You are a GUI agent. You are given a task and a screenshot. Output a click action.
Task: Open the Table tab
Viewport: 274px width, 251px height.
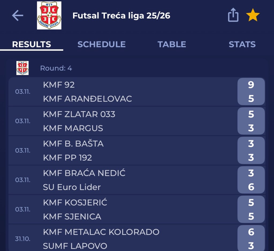click(x=172, y=44)
